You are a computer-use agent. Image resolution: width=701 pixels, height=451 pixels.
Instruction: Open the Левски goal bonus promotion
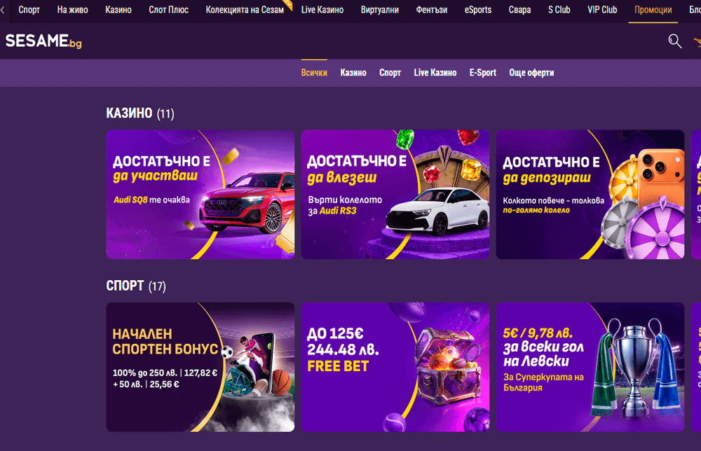590,367
